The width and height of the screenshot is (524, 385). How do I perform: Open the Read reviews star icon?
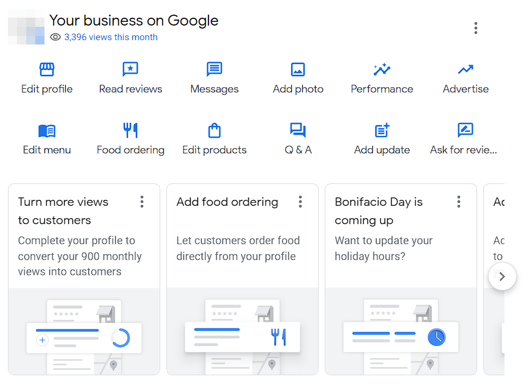130,69
